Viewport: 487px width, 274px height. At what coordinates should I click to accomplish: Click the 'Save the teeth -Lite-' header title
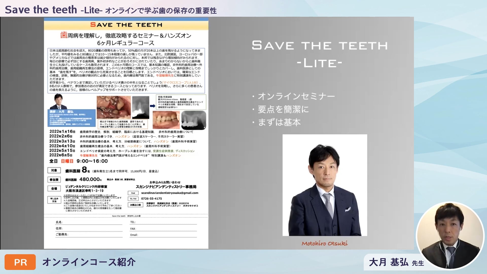(54, 10)
